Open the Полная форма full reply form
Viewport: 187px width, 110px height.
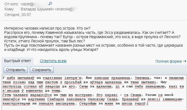[x=169, y=61]
